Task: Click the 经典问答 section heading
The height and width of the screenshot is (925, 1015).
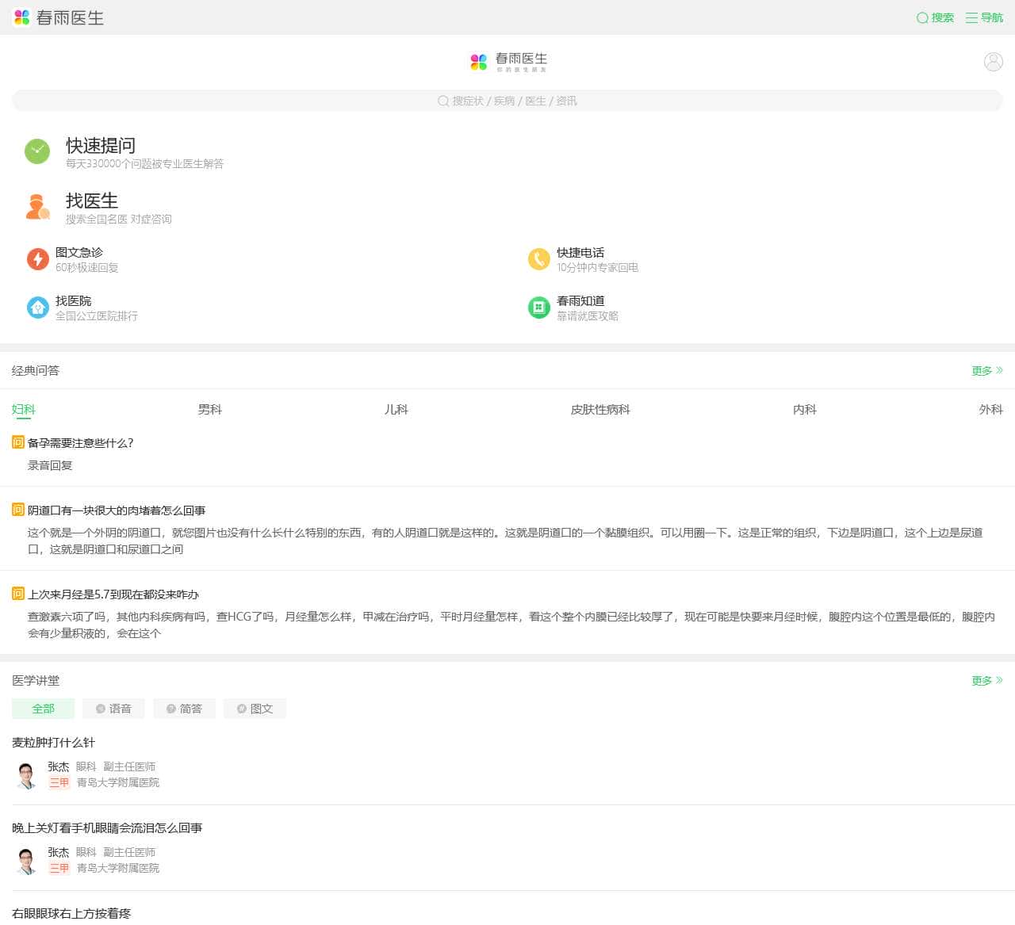Action: (36, 370)
